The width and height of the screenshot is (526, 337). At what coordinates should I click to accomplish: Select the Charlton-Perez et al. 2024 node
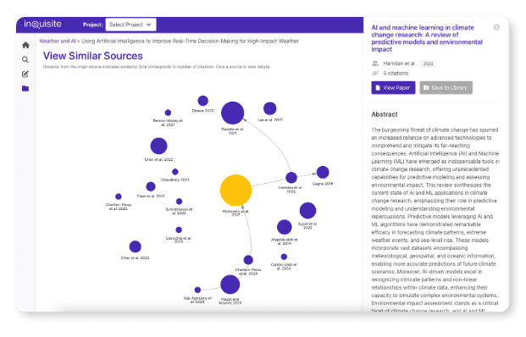point(248,260)
